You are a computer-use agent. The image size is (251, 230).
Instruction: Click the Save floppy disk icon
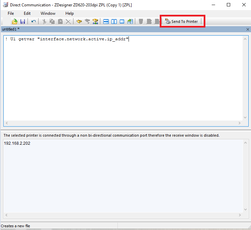pyautogui.click(x=23, y=21)
